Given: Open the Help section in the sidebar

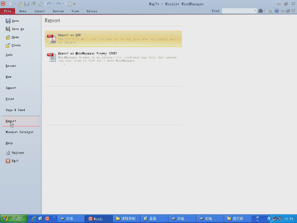Looking at the screenshot, I should coord(9,143).
